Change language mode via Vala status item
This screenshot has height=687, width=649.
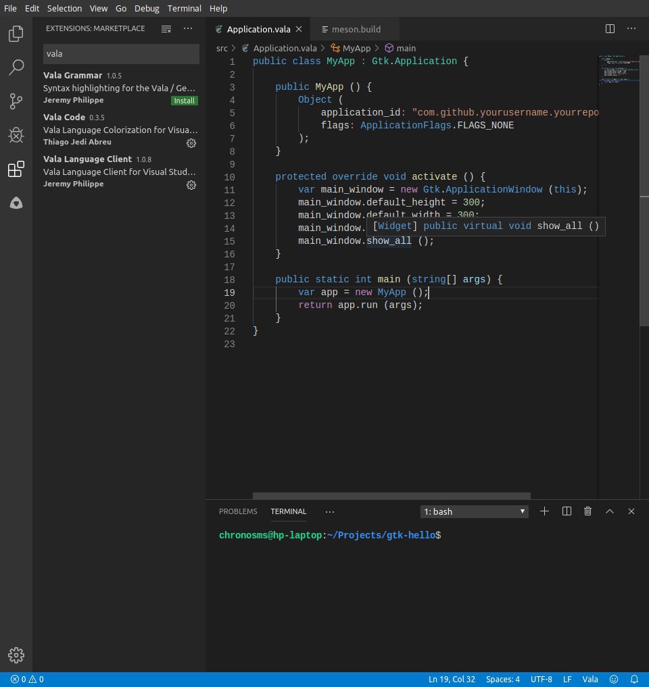[590, 679]
